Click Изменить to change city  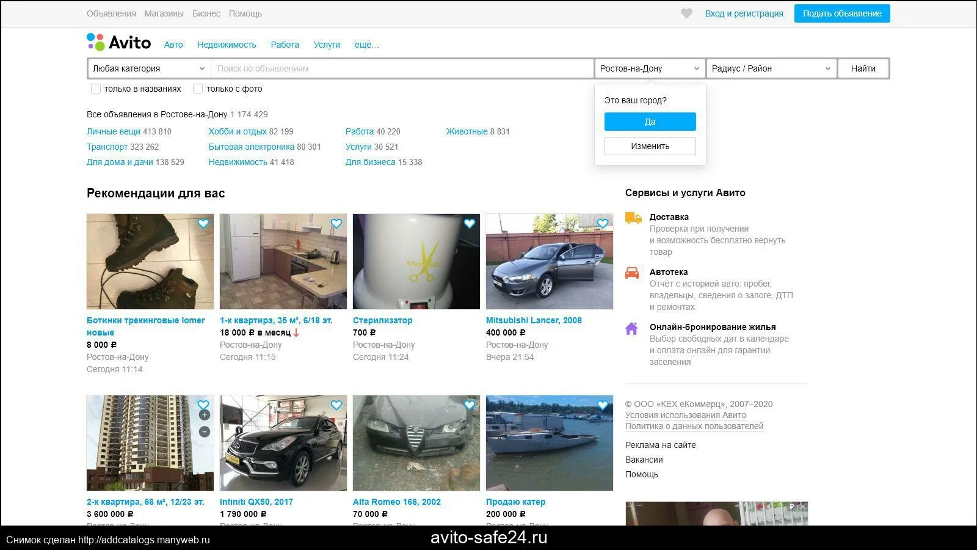(x=650, y=146)
